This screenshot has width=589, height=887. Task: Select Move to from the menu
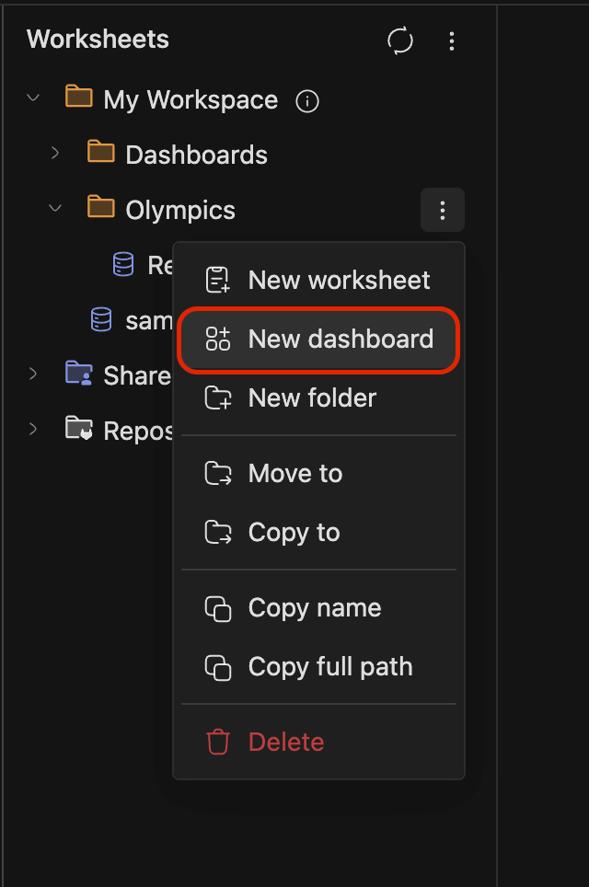(295, 473)
